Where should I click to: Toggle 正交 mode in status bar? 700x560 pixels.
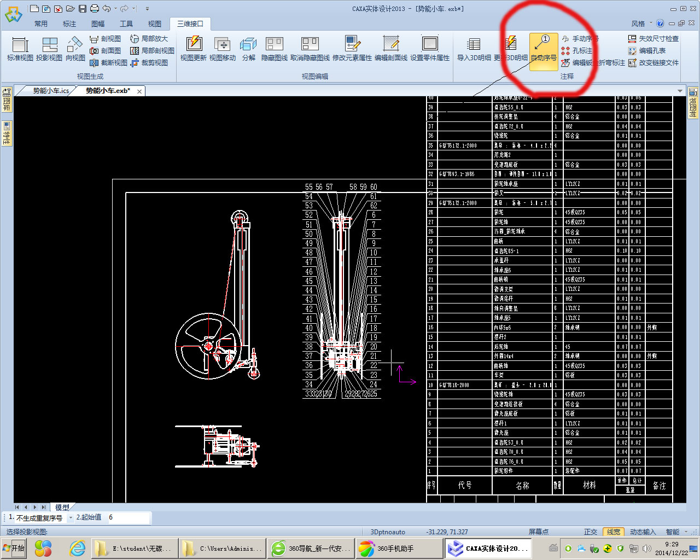591,532
